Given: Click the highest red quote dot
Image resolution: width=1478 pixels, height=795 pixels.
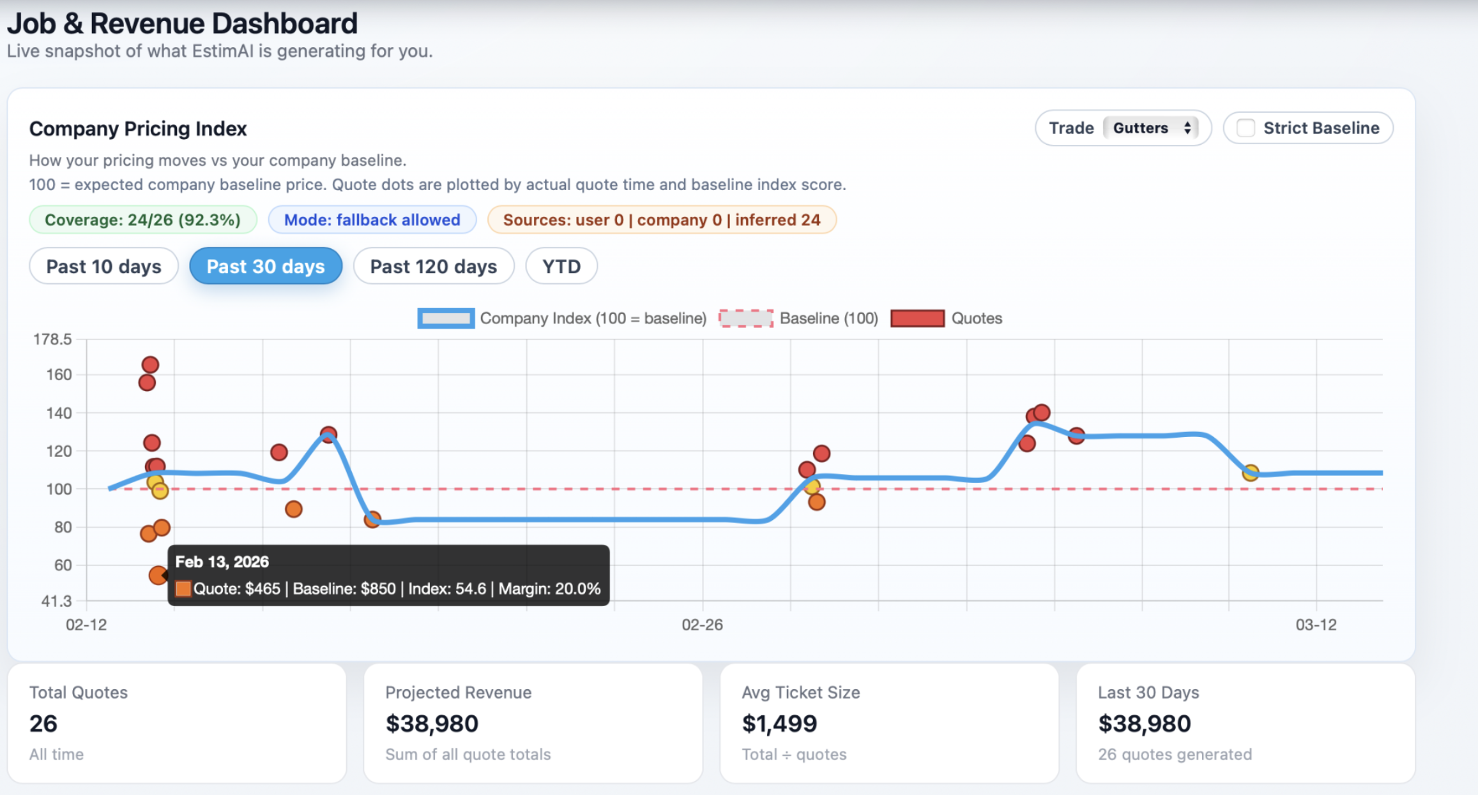Looking at the screenshot, I should pyautogui.click(x=151, y=364).
